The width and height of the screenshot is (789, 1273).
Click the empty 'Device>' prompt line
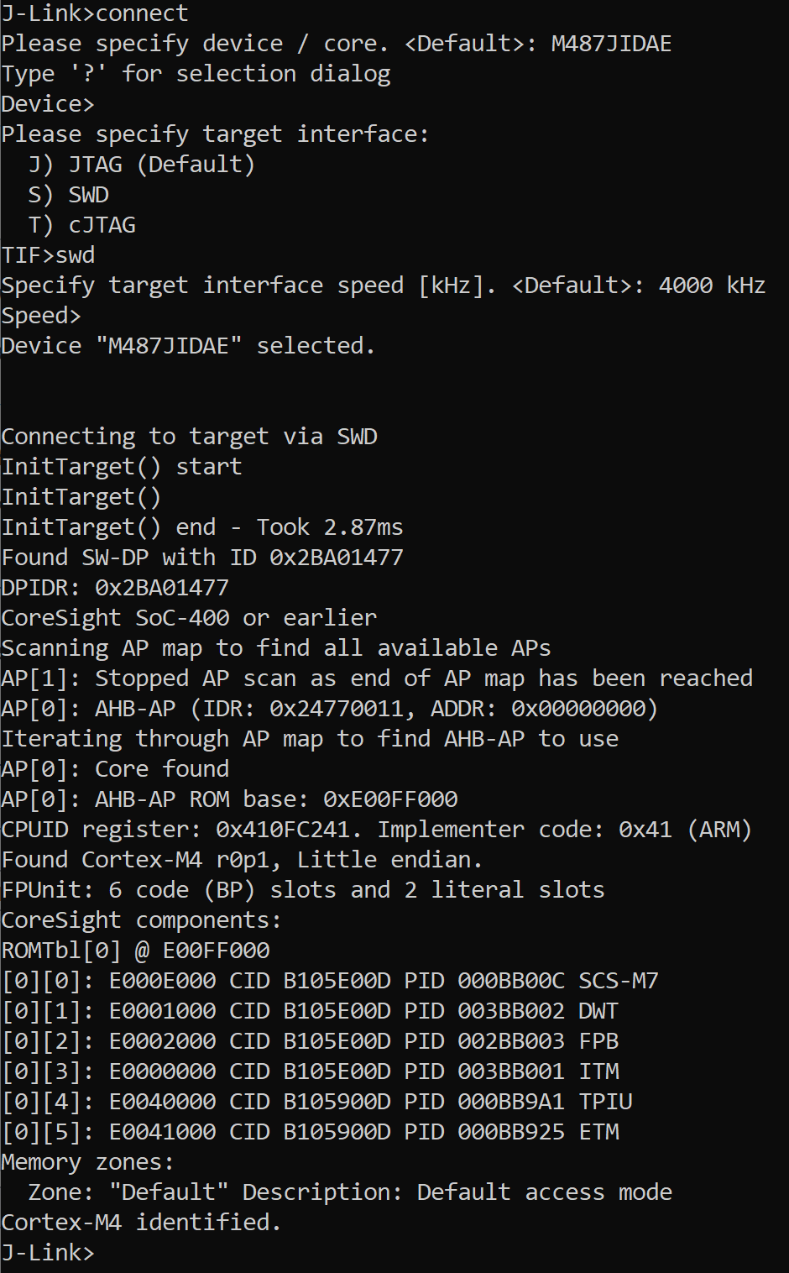pyautogui.click(x=48, y=104)
